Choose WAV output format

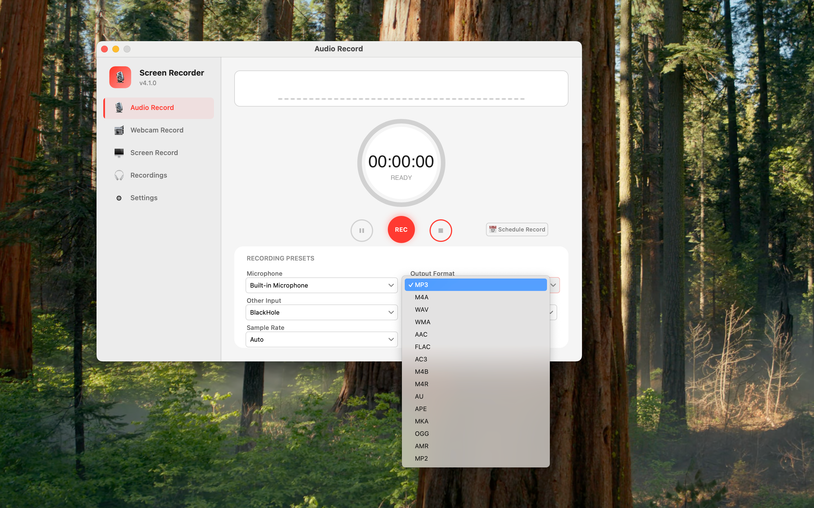point(476,310)
